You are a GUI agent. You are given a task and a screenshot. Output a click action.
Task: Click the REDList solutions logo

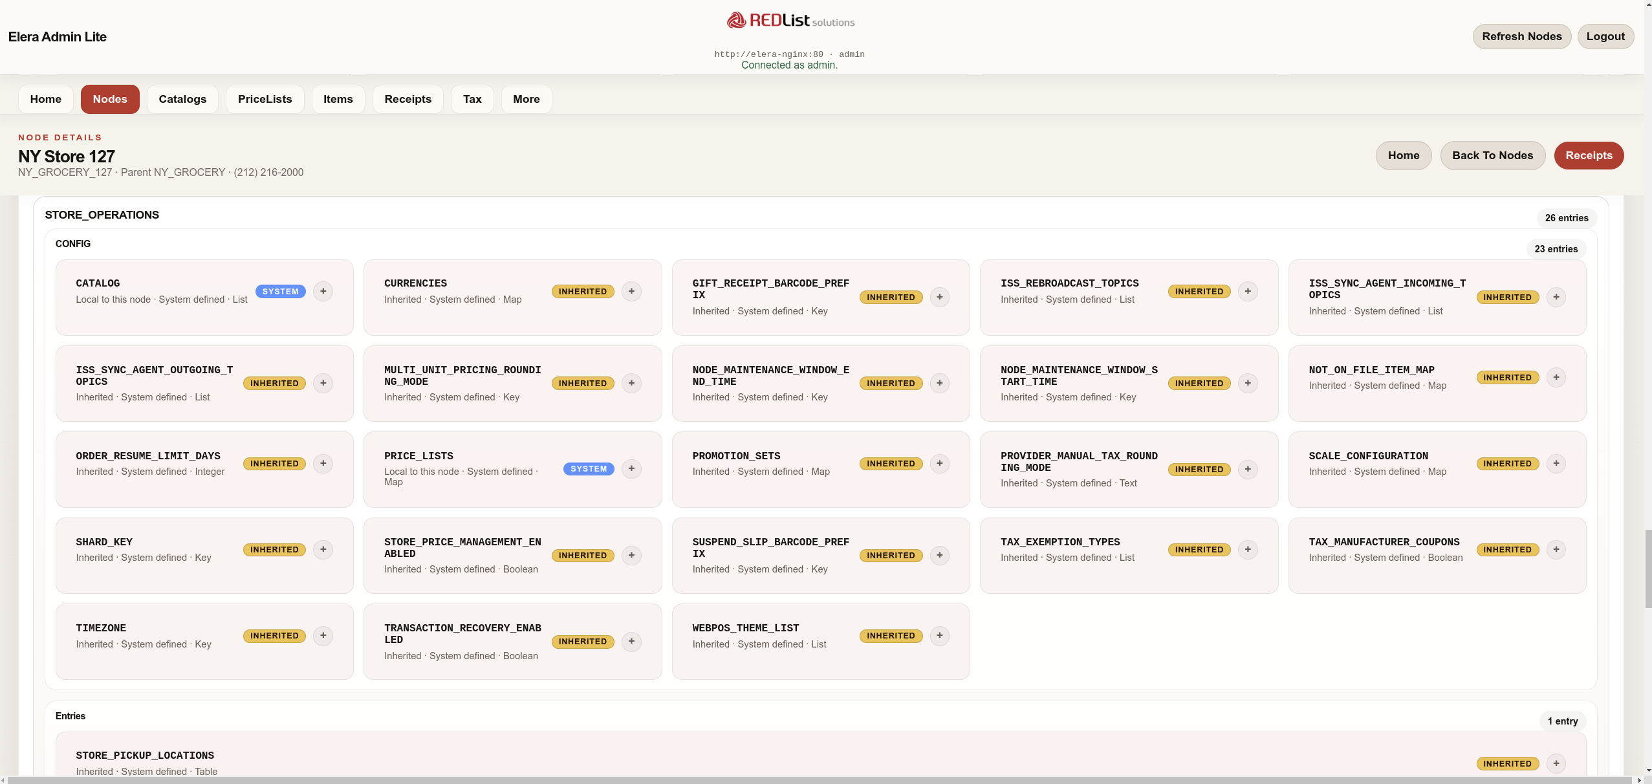point(790,21)
